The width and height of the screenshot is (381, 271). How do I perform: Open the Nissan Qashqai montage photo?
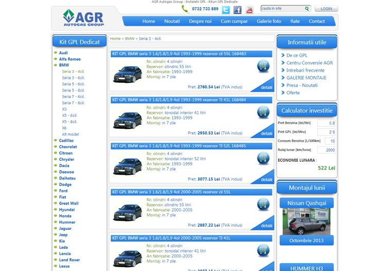(306, 222)
